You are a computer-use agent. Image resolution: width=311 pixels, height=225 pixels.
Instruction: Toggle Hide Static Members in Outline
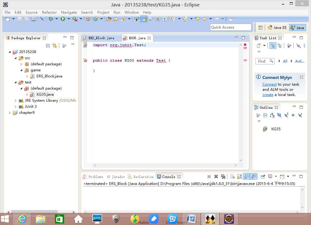[x=286, y=115]
